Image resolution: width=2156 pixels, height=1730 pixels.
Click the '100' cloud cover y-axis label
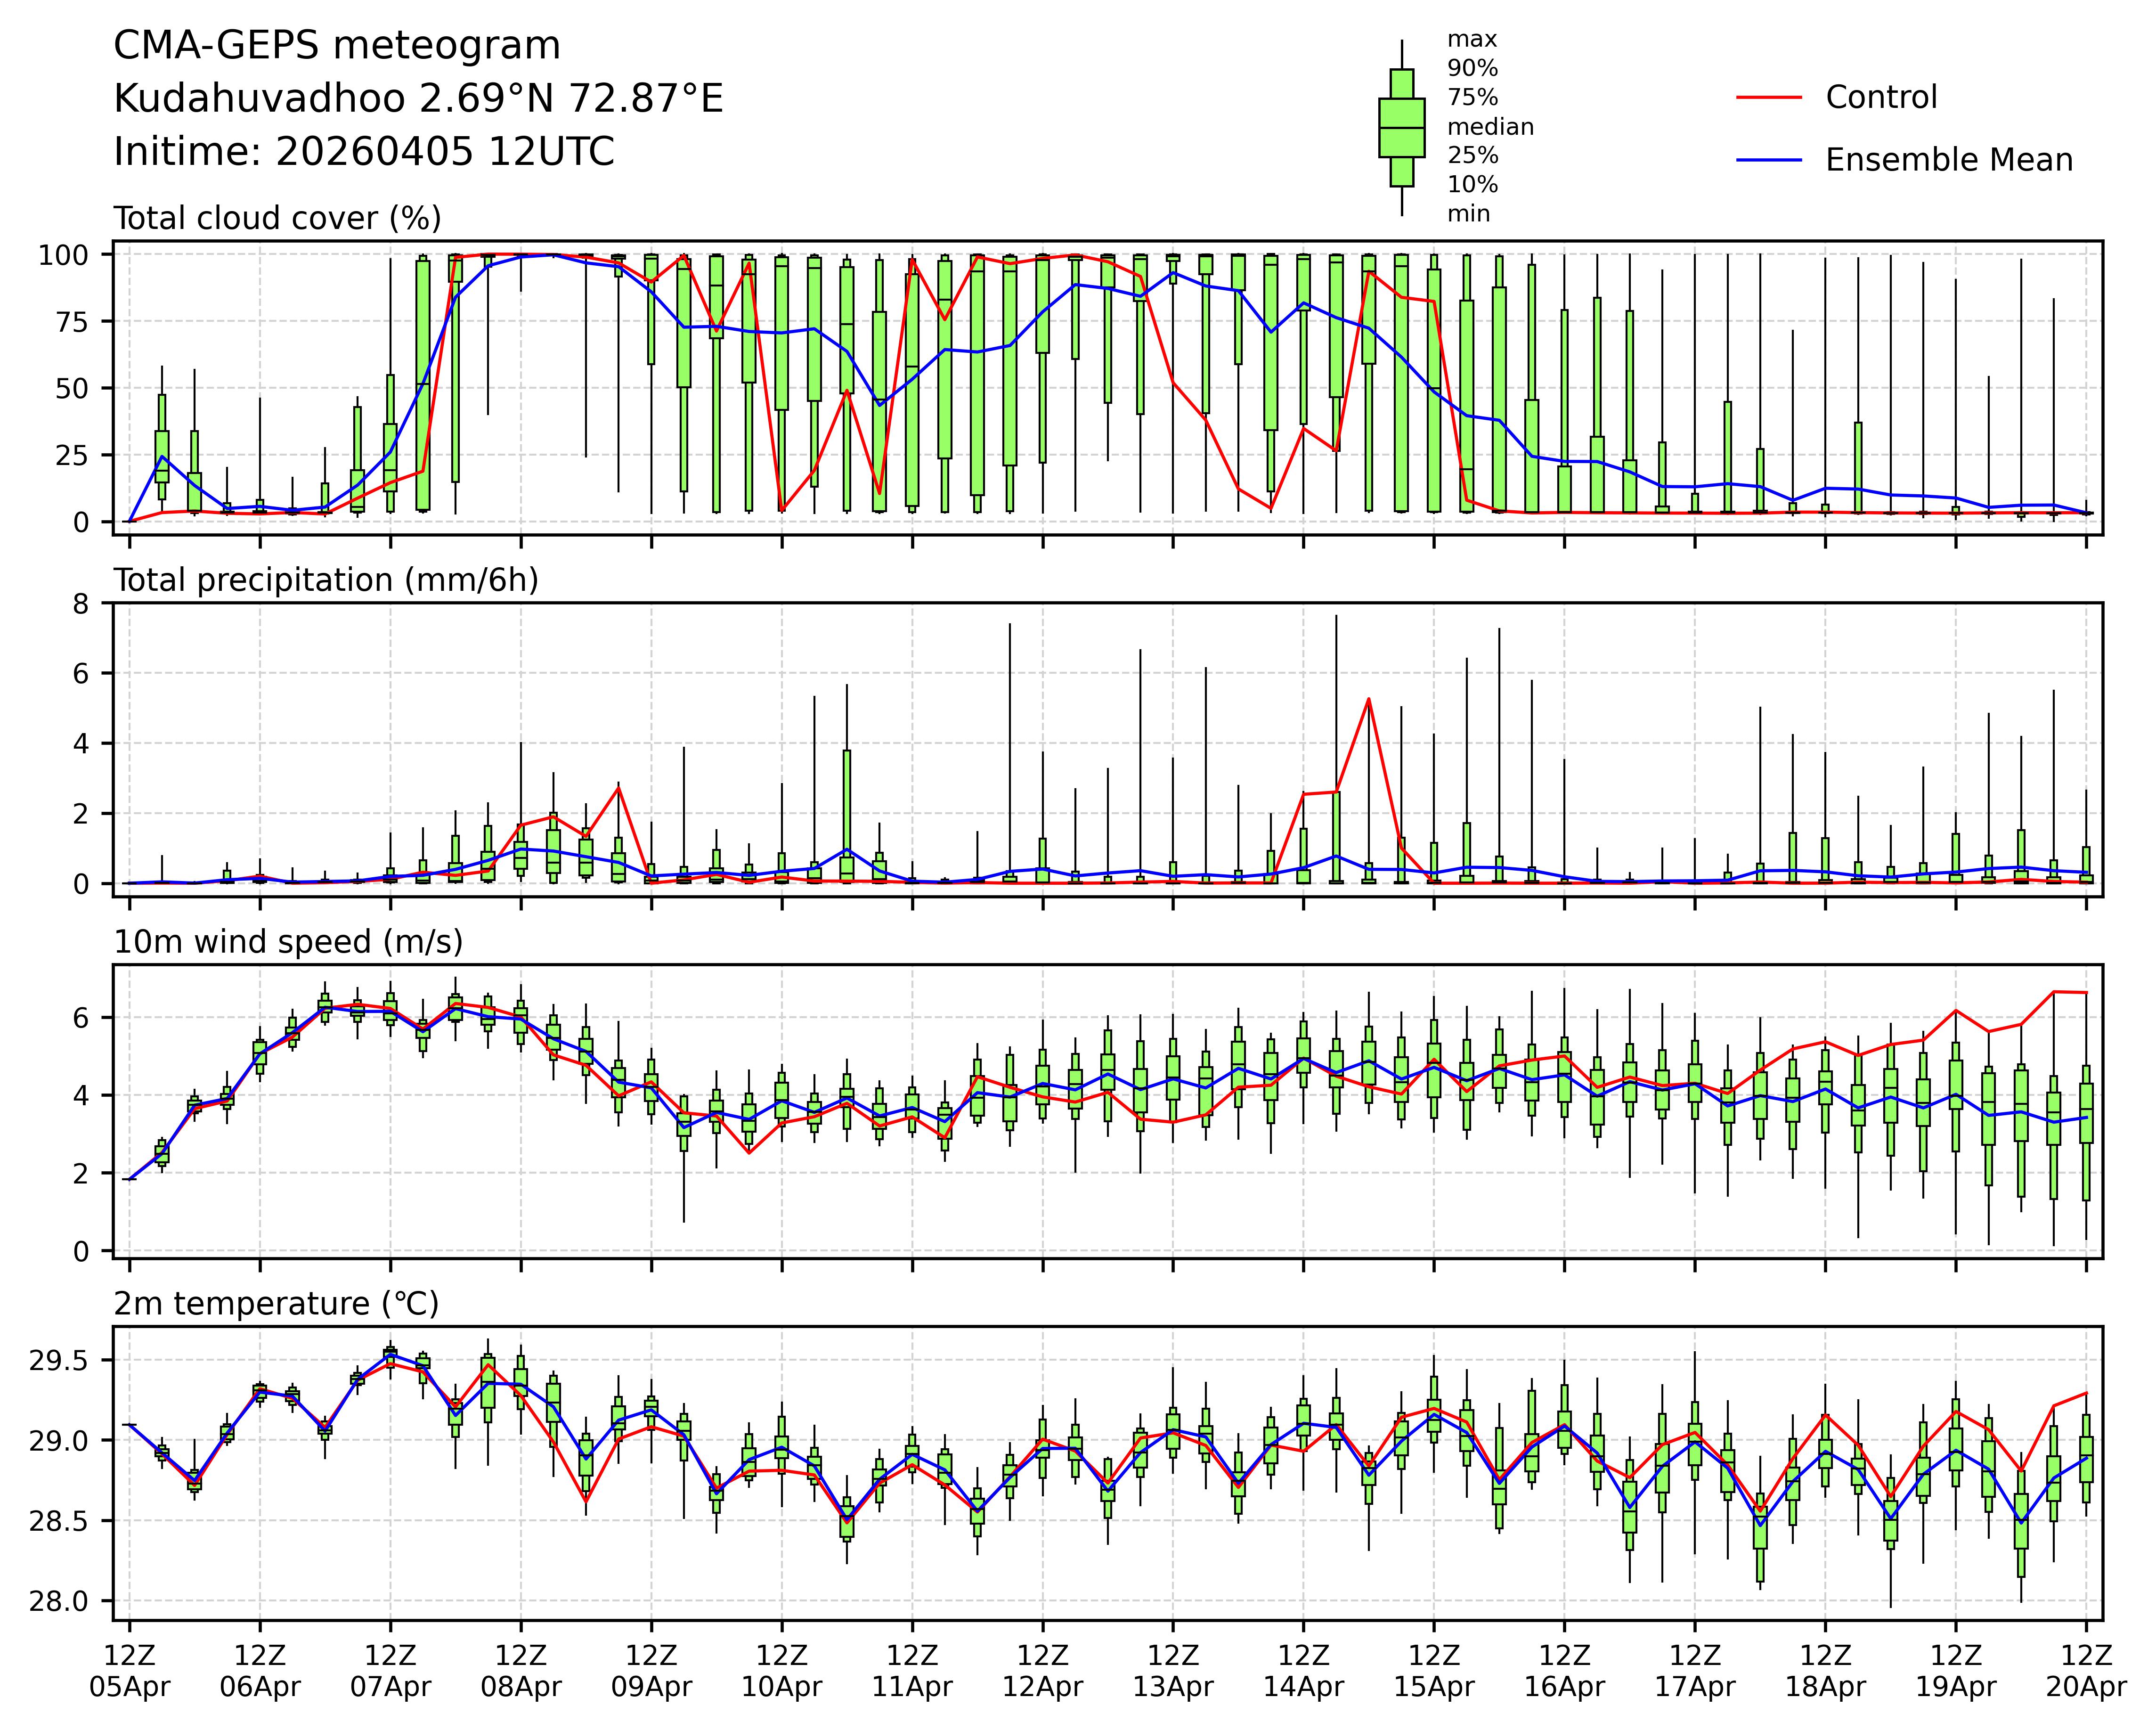click(x=63, y=255)
